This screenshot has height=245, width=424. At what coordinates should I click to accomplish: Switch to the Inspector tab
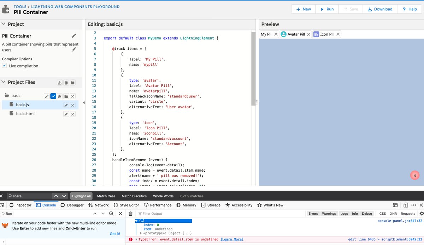pyautogui.click(x=20, y=205)
